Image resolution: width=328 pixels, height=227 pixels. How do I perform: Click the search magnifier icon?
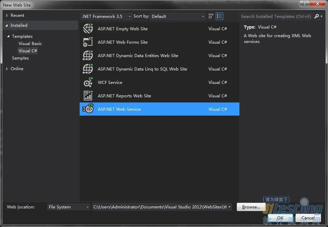tap(317, 16)
